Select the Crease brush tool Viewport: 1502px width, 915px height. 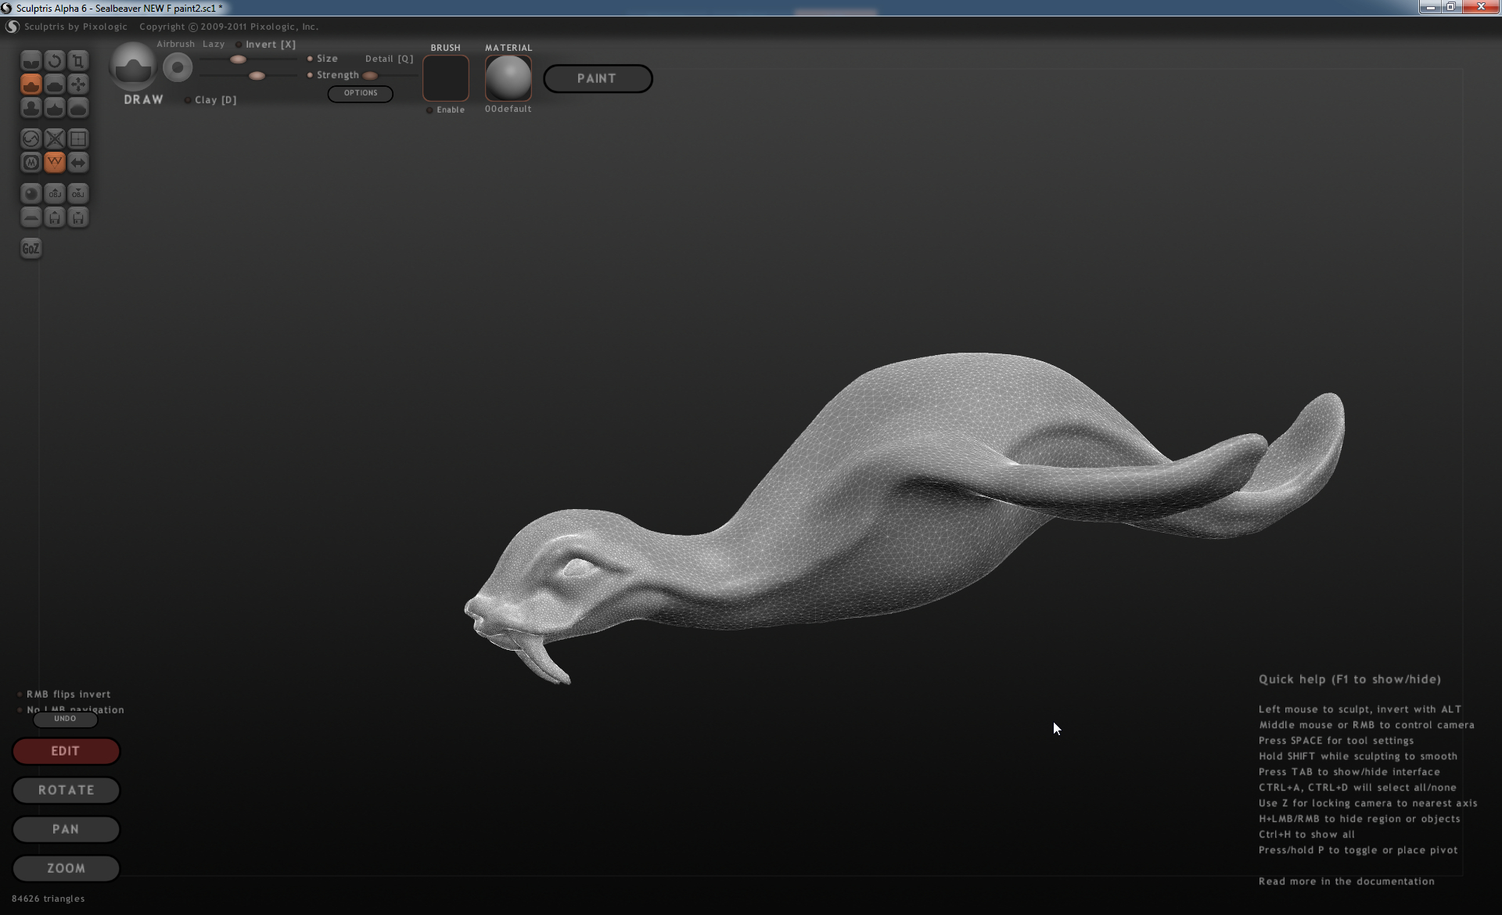[x=31, y=60]
